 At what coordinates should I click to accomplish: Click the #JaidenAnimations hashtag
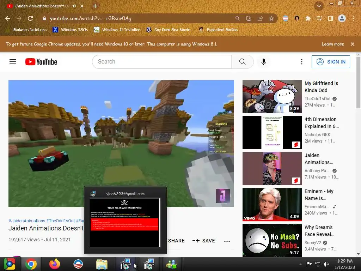(27, 221)
